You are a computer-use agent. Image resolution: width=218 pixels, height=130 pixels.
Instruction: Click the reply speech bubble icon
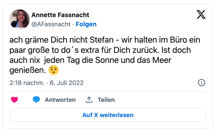pos(36,100)
